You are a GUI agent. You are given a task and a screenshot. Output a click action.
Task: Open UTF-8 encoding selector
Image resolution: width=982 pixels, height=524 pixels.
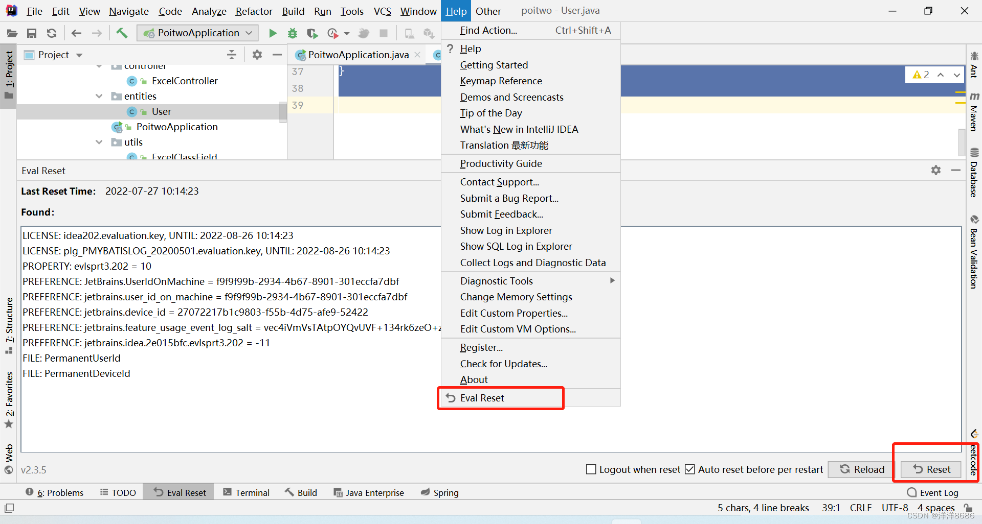(x=895, y=508)
